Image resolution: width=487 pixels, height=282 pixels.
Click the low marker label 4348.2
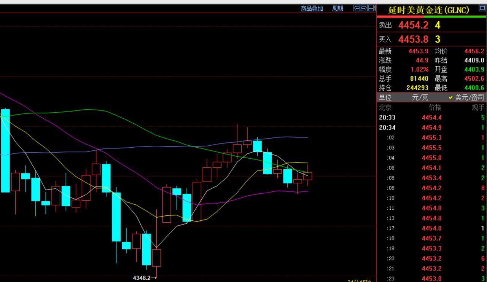click(142, 278)
